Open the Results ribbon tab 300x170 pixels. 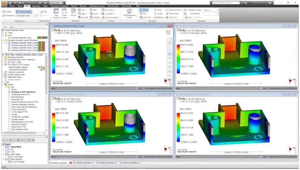click(74, 6)
